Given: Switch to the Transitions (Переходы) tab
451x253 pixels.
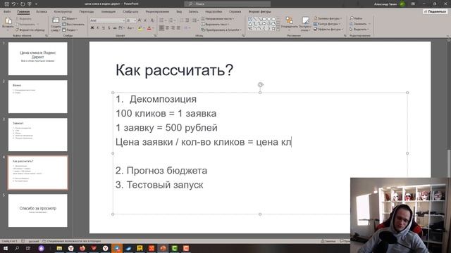Looking at the screenshot, I should coord(87,12).
